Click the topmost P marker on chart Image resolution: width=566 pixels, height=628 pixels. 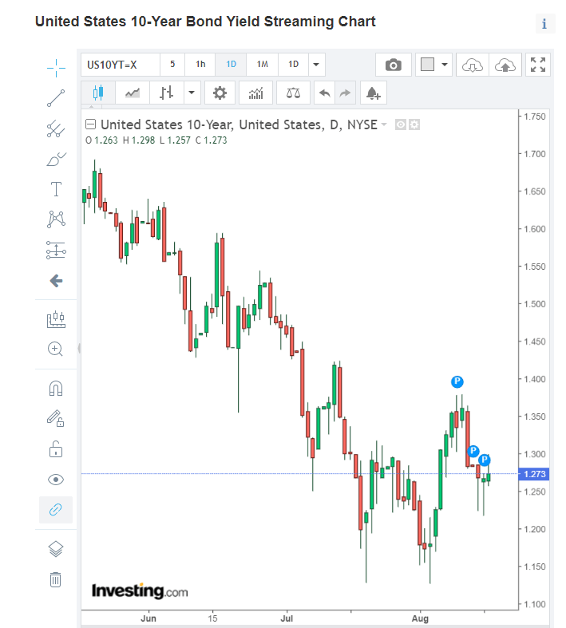457,381
